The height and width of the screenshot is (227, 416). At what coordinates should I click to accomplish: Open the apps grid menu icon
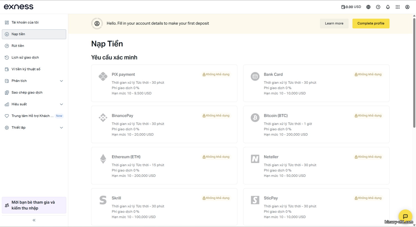coord(397,7)
